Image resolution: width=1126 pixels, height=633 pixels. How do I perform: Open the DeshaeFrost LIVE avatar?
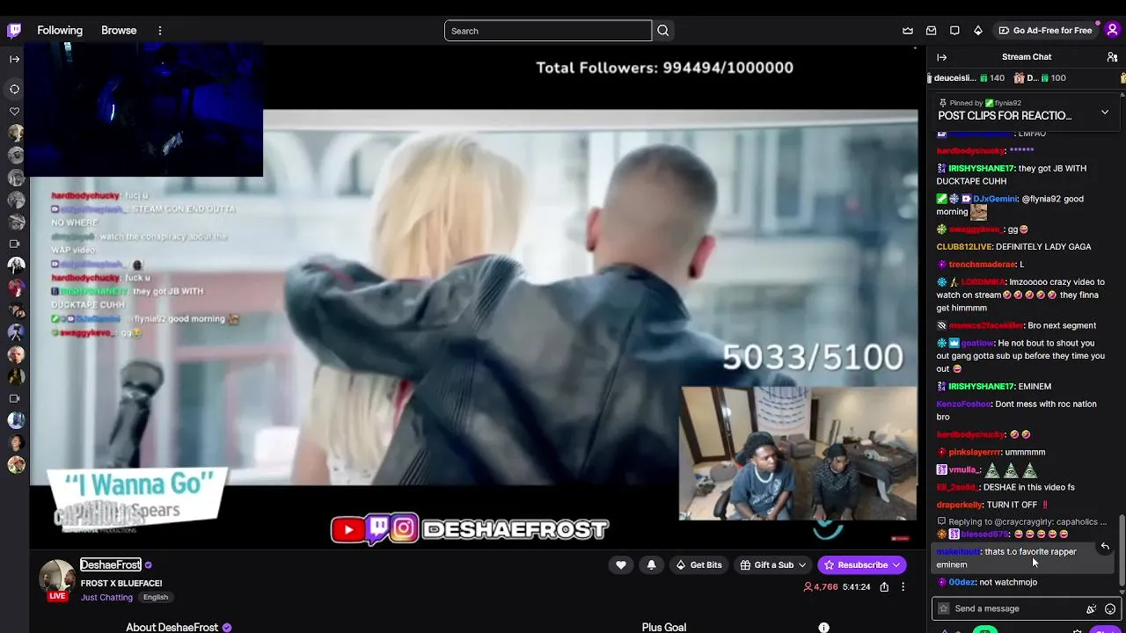pyautogui.click(x=57, y=578)
